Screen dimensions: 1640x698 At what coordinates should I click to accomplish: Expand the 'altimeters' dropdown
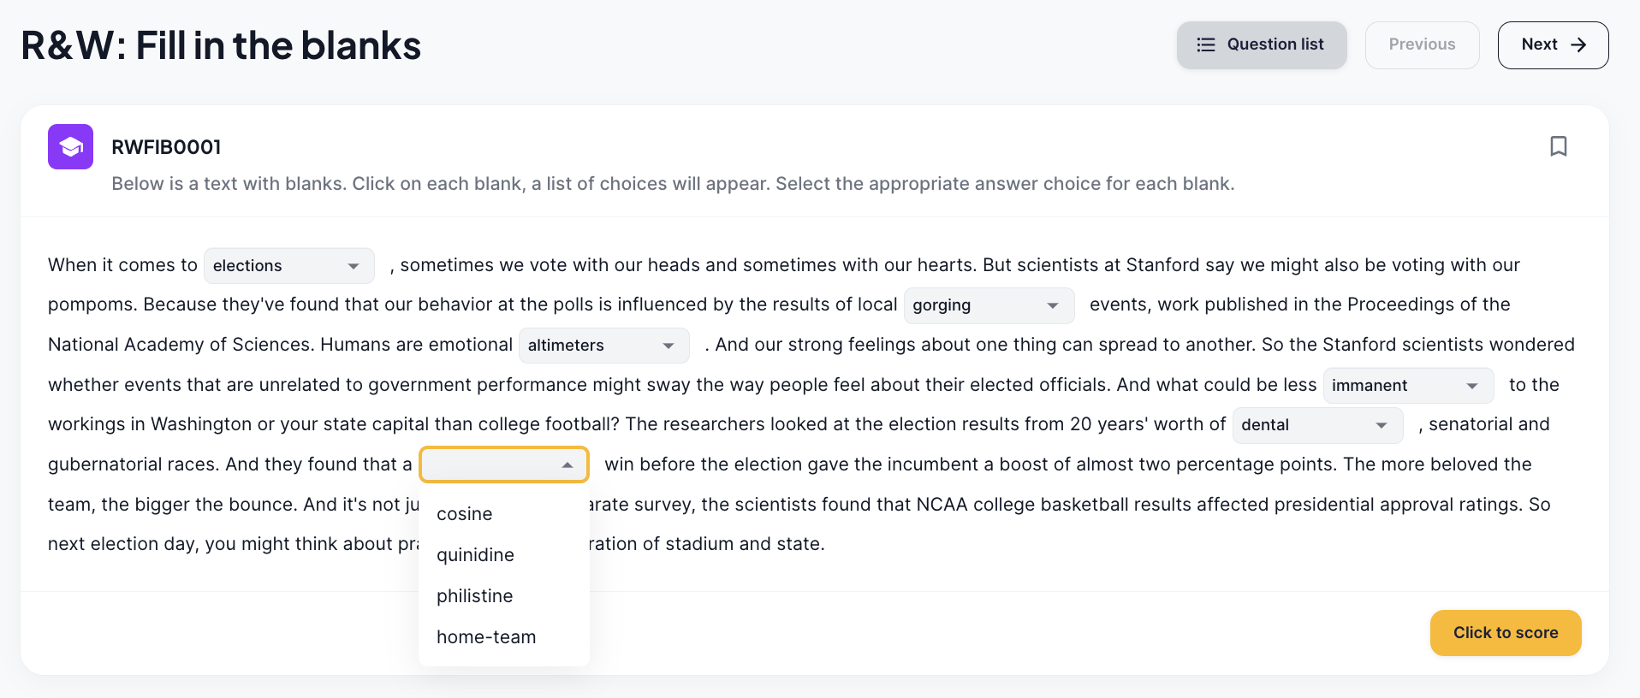(x=603, y=346)
